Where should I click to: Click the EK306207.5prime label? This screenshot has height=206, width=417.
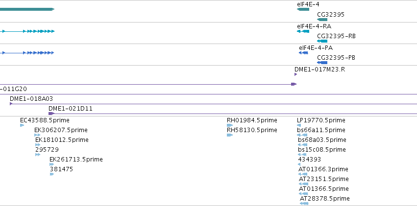[x=61, y=130]
